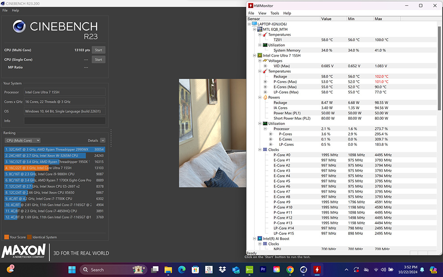The image size is (443, 277).
Task: Click the Cinebench sphere logo
Action: tap(19, 27)
